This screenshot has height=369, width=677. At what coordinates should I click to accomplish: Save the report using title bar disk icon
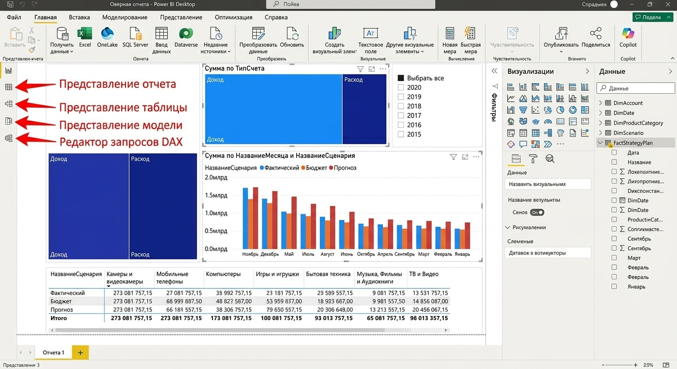[10, 4]
